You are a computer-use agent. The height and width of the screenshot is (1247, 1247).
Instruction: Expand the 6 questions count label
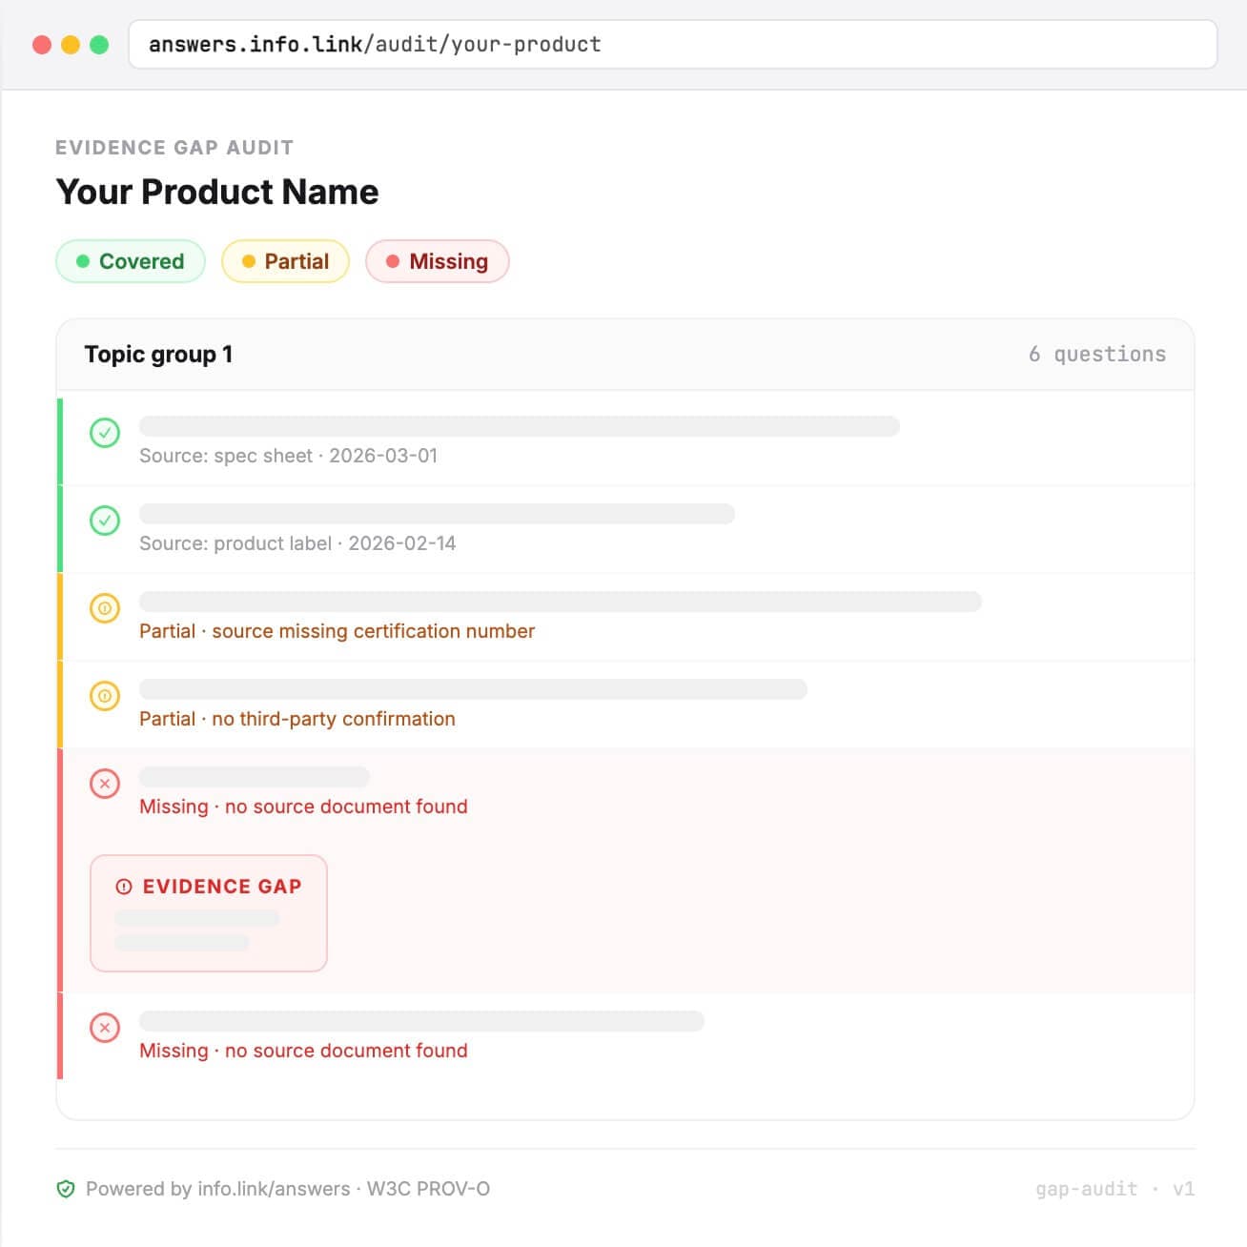(x=1096, y=355)
